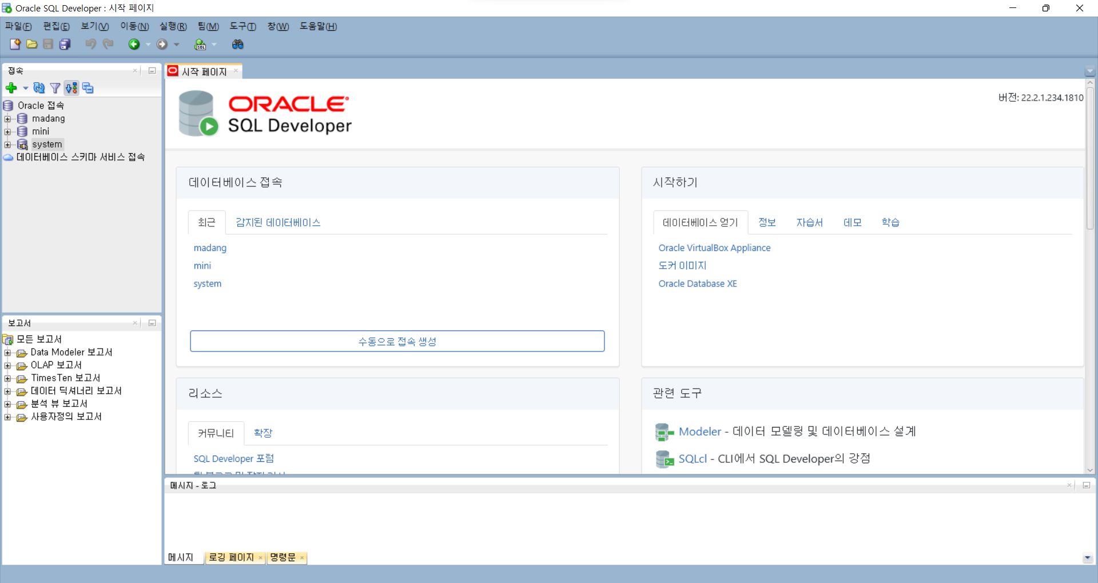Minimize the 메시지 - 로그 panel
This screenshot has height=583, width=1098.
[1087, 485]
